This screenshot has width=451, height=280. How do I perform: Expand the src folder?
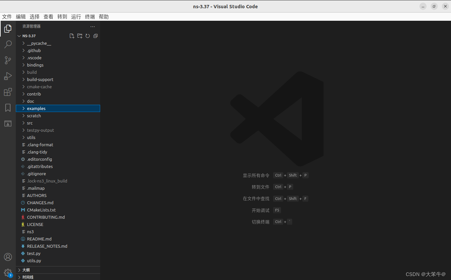(x=23, y=123)
